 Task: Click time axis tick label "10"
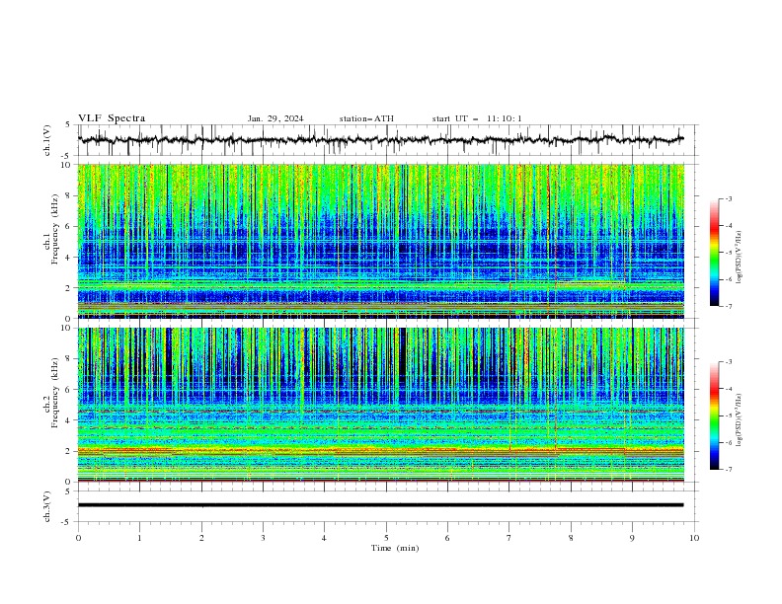pos(694,538)
